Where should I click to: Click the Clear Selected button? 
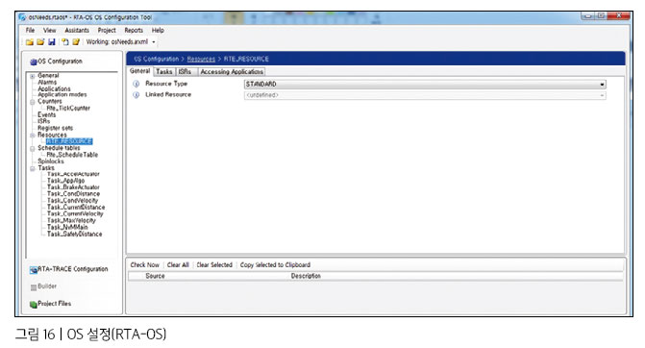point(214,265)
